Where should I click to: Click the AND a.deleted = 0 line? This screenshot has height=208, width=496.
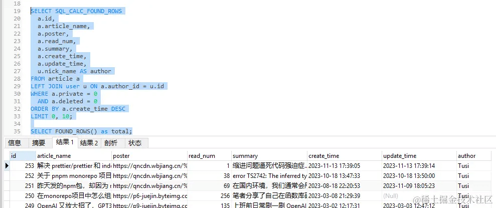(x=67, y=101)
